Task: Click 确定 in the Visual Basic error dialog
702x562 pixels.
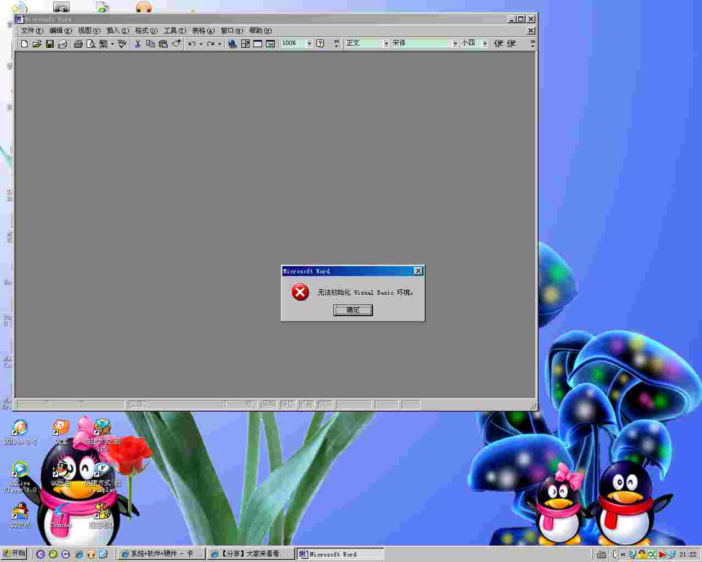Action: (353, 310)
